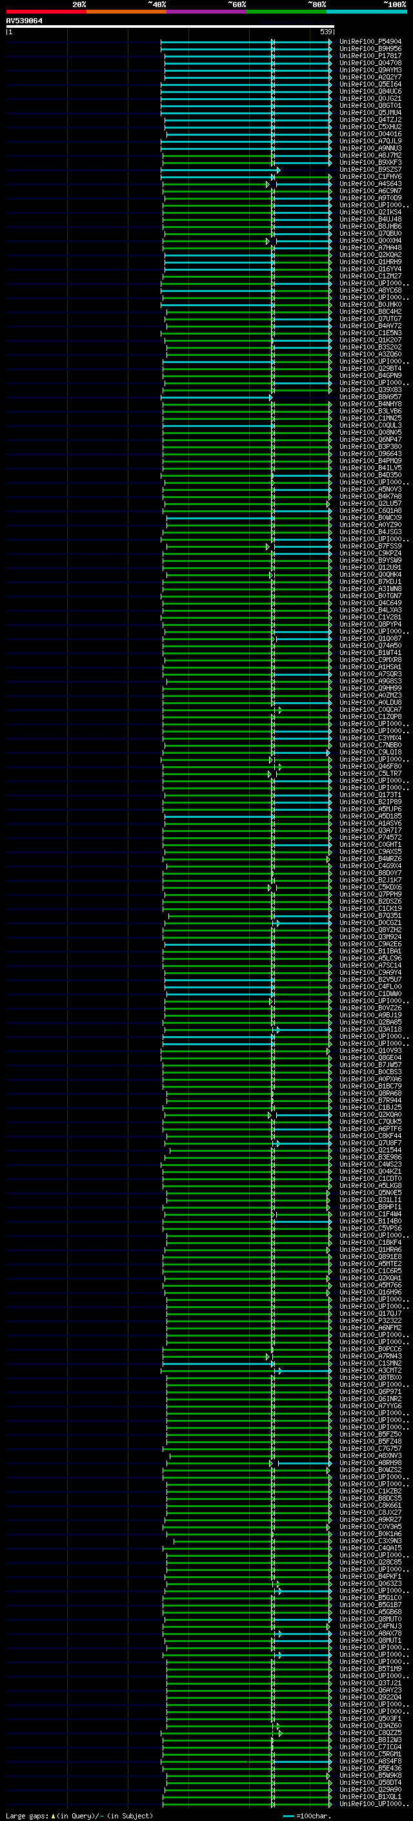Click the white query length bar
Viewport: 413px width, 1821px height.
(170, 26)
